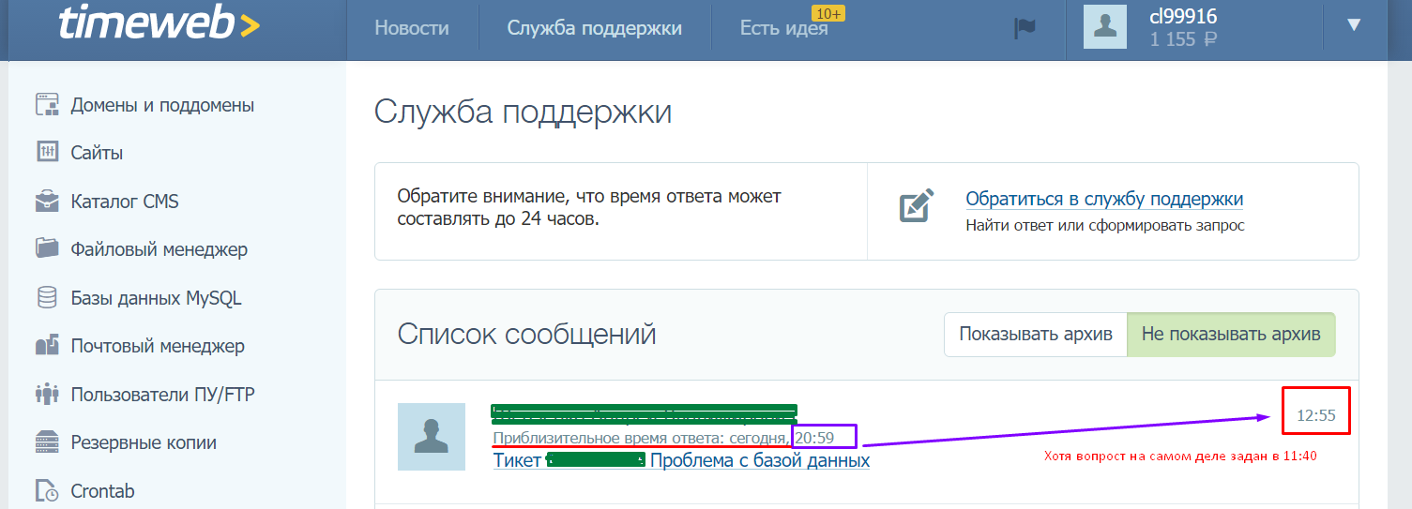
Task: Click the Crontab clock file icon
Action: [x=47, y=490]
